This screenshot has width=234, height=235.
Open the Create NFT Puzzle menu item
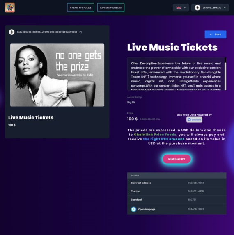[81, 8]
